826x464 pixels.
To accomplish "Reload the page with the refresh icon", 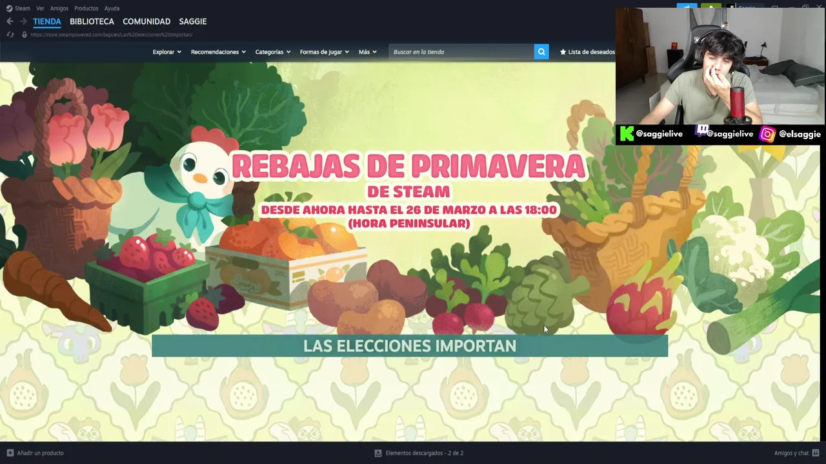I will click(x=10, y=35).
